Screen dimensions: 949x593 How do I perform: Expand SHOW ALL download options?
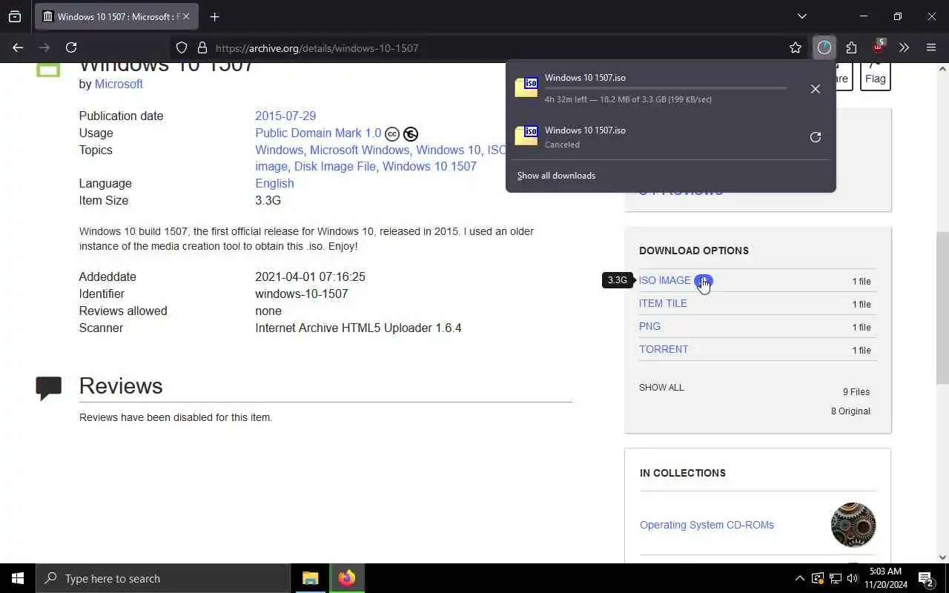pyautogui.click(x=661, y=388)
